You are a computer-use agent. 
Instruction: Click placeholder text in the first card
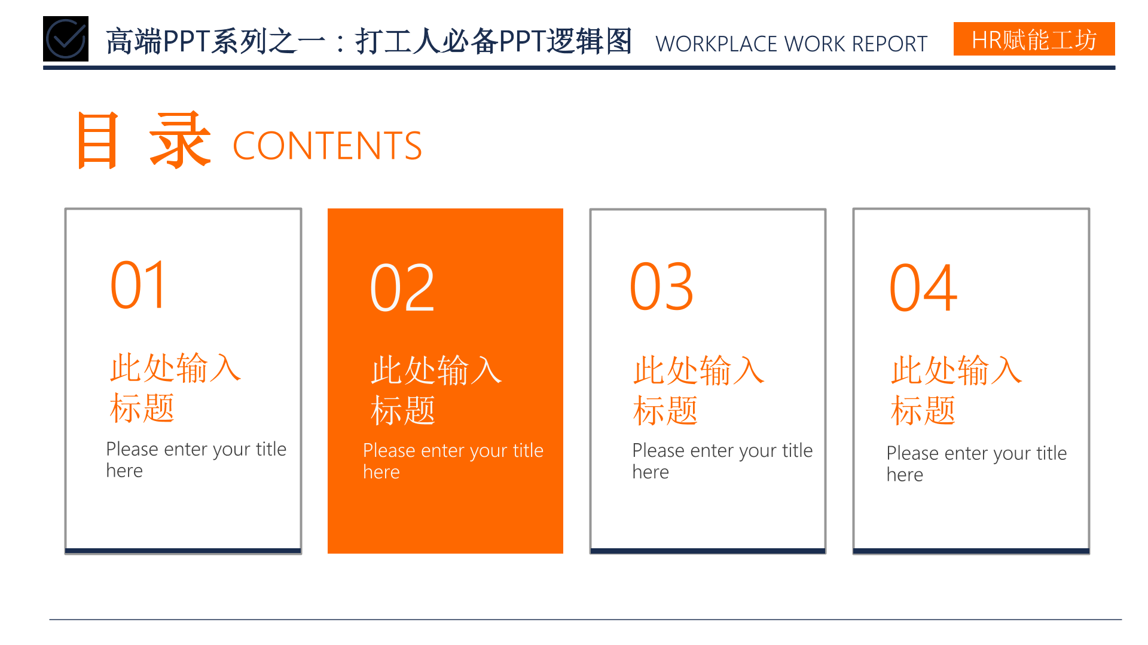(196, 459)
